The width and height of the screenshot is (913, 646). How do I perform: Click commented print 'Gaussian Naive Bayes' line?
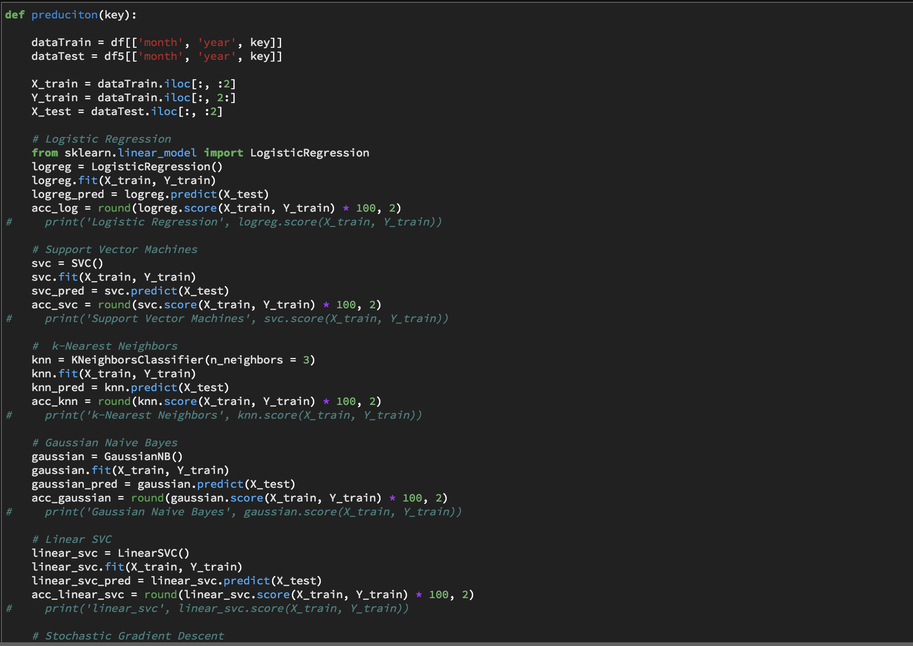click(x=234, y=512)
